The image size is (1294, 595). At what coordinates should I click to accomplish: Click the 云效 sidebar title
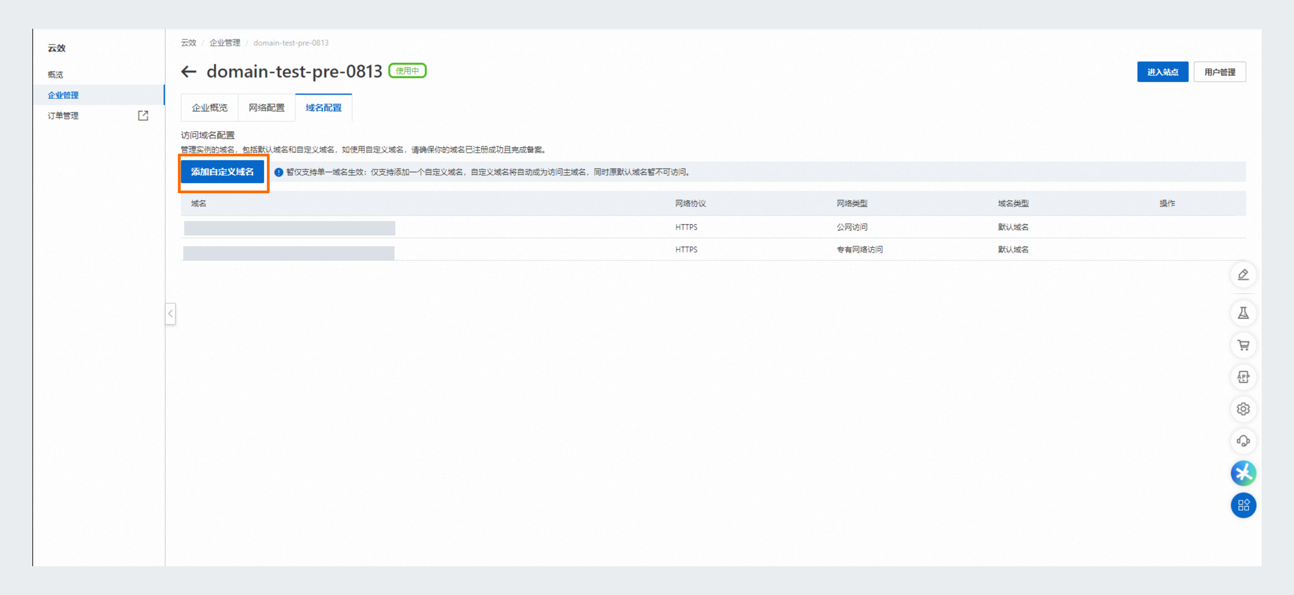57,48
